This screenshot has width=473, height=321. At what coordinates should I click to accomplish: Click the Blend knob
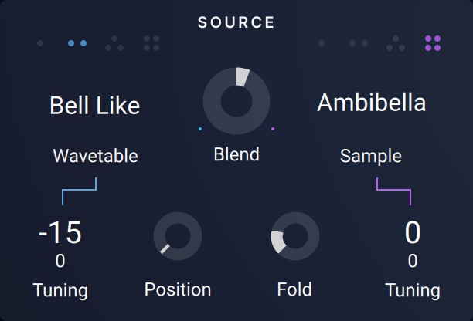click(236, 100)
